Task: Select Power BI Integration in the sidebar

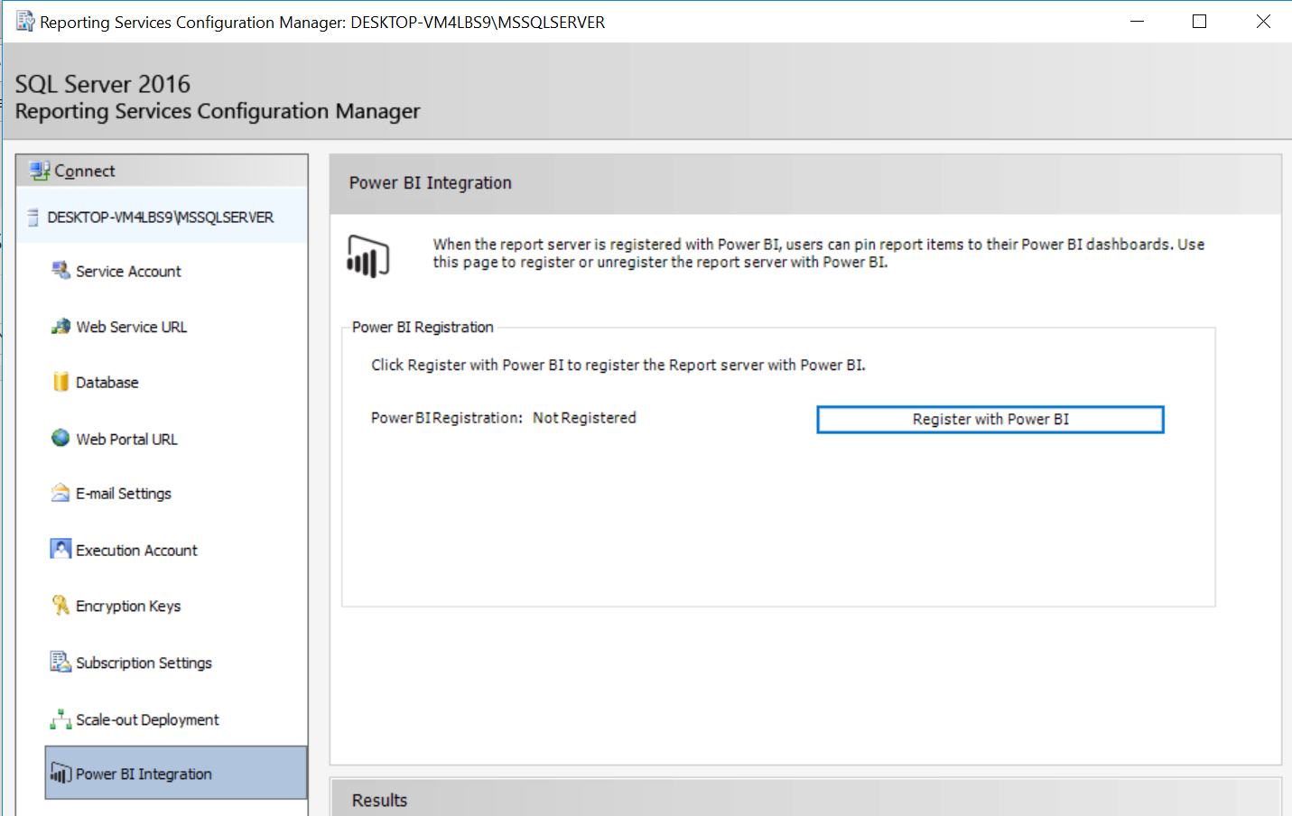Action: tap(176, 773)
